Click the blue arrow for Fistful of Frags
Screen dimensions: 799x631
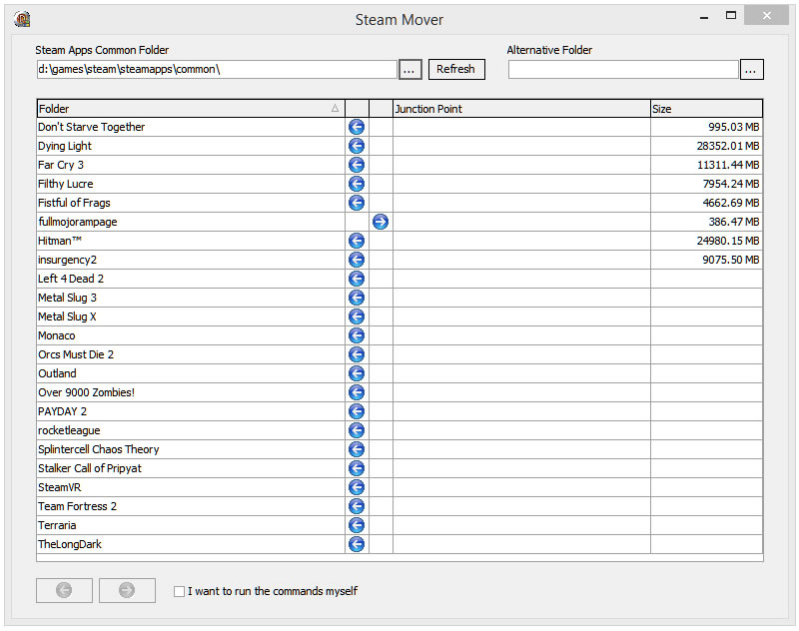click(x=357, y=203)
